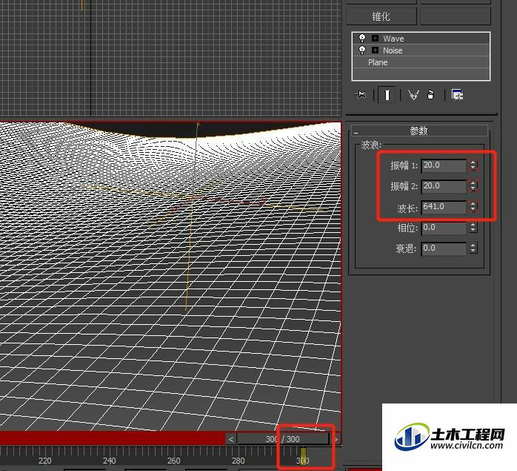Click the 振幅 2 spinner arrows
The width and height of the screenshot is (517, 471).
pyautogui.click(x=473, y=186)
